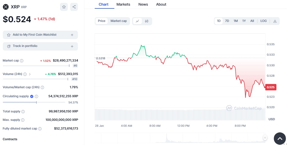Screen dimensions: 287x145
Task: Click total supply 99,987,956,150 XRP
Action: tap(63, 111)
